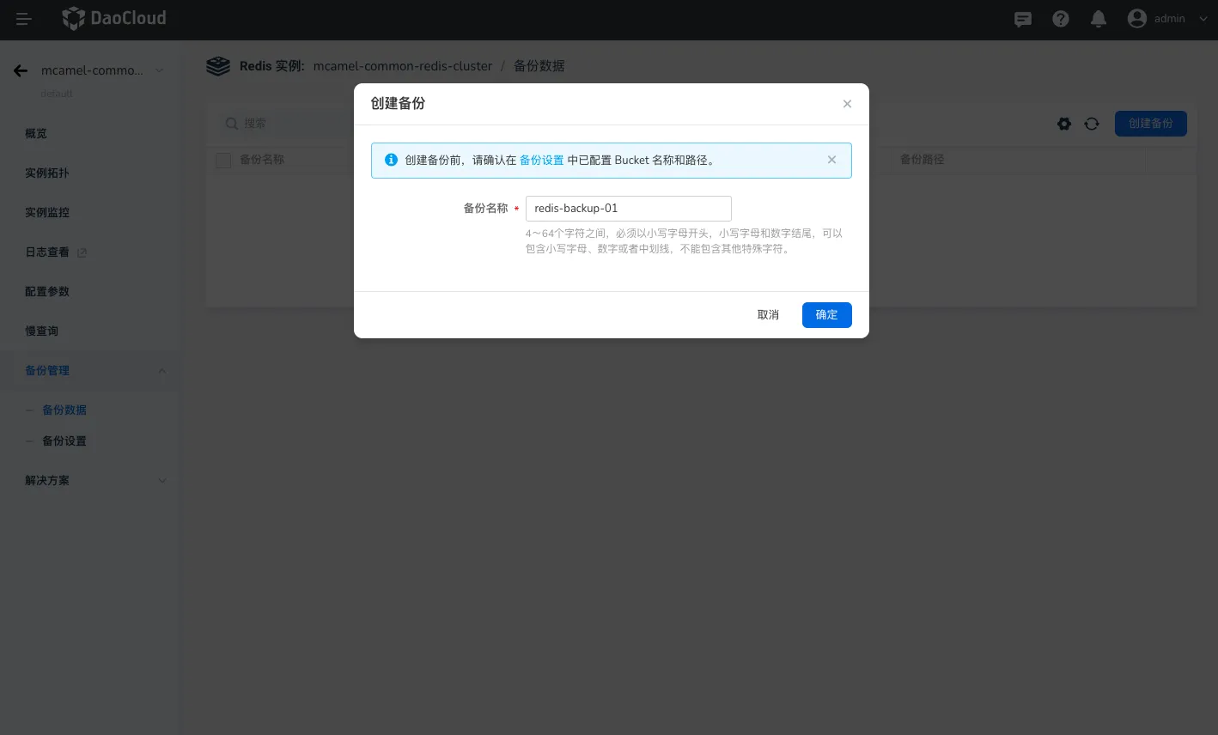Image resolution: width=1218 pixels, height=735 pixels.
Task: Close the 创建备份 dialog
Action: (x=847, y=104)
